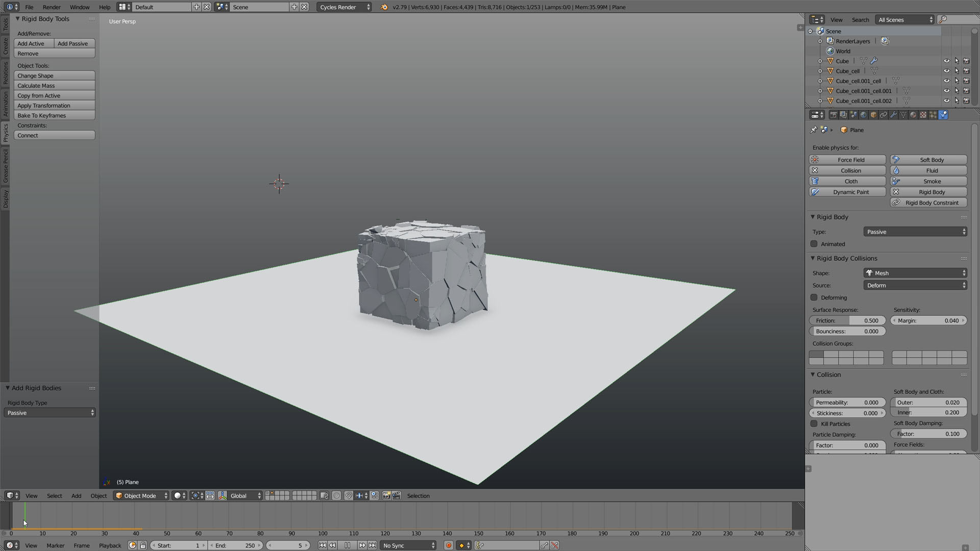Open the Render properties tab (camera icon)
The height and width of the screenshot is (551, 980).
coord(834,115)
